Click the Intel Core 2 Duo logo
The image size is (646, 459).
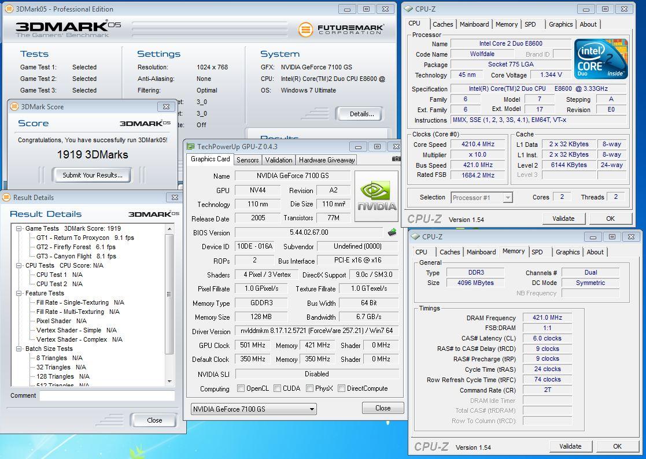tap(601, 59)
